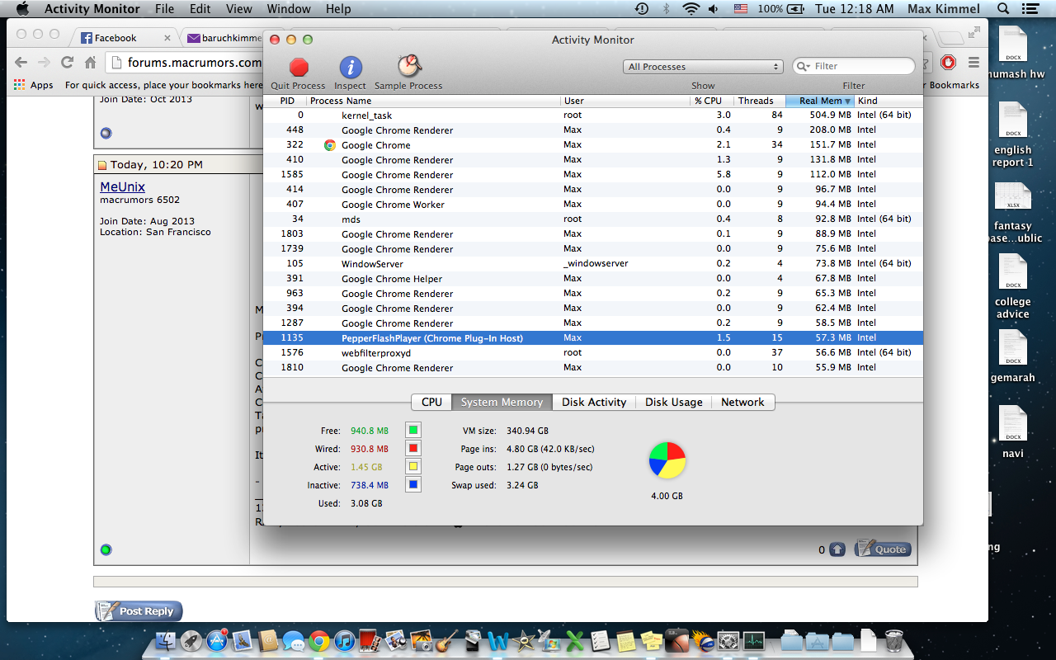Click the Sample Process icon
This screenshot has height=660, width=1056.
409,66
